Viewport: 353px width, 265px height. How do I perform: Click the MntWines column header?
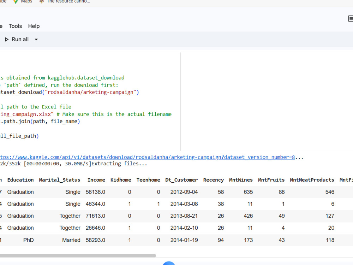[x=241, y=180]
